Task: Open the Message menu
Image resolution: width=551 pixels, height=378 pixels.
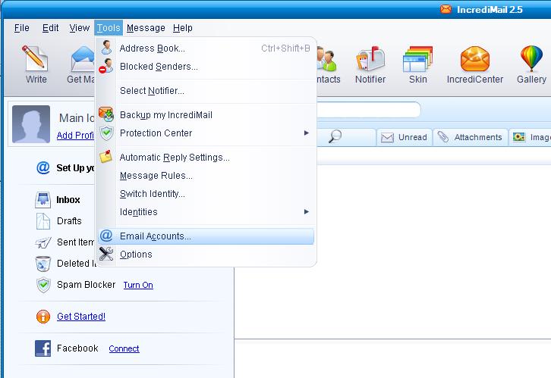Action: 146,28
